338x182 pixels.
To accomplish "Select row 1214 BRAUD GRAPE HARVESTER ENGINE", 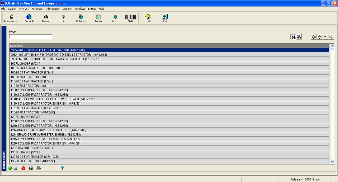I will pos(169,134).
